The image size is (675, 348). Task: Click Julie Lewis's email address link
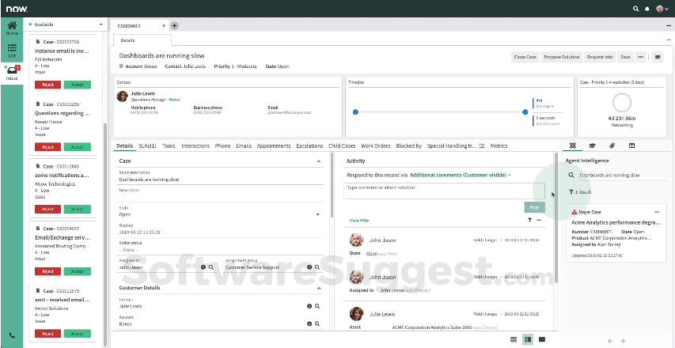[x=289, y=112]
